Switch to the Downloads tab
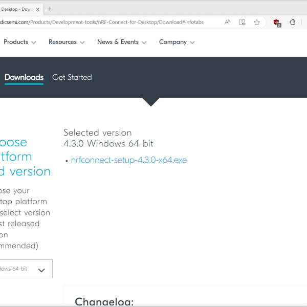Screen dimensions: 307x307 [24, 78]
